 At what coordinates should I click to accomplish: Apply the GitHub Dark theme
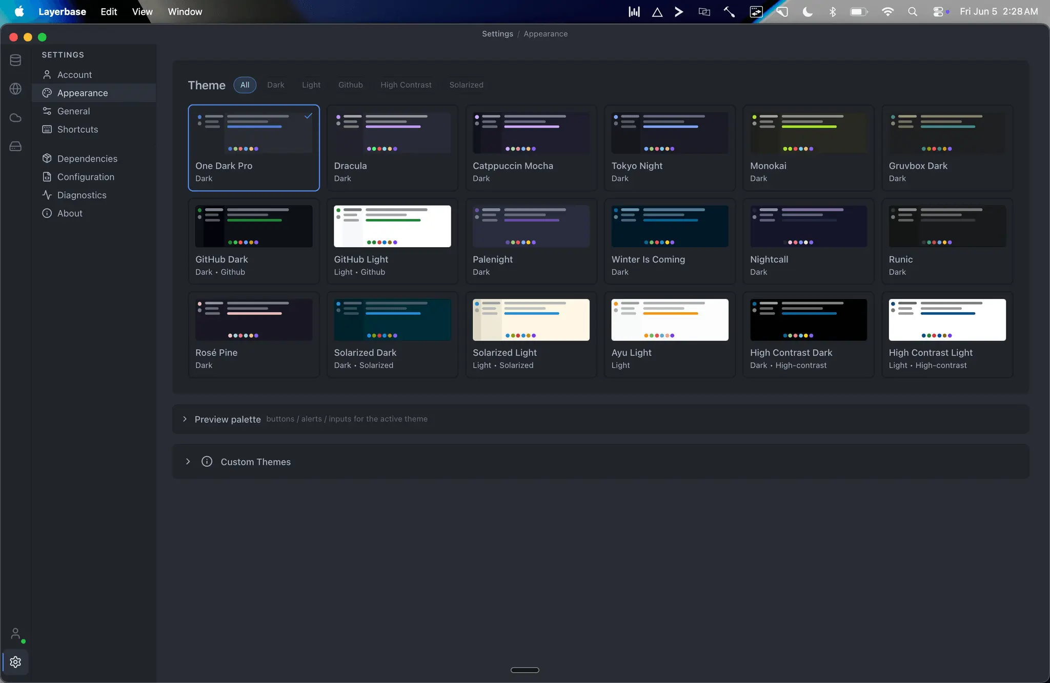click(254, 242)
